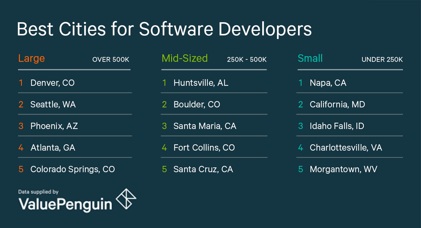Click 'Phoenix, AZ' in the Large list
This screenshot has width=421, height=228.
54,126
